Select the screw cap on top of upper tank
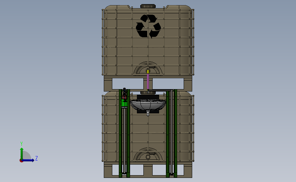The image size is (296, 182). (148, 6)
